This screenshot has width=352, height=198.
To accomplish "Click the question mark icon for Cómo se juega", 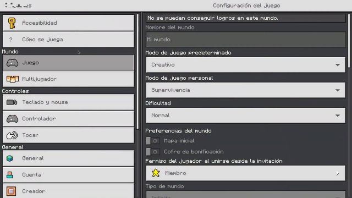I will (x=11, y=40).
